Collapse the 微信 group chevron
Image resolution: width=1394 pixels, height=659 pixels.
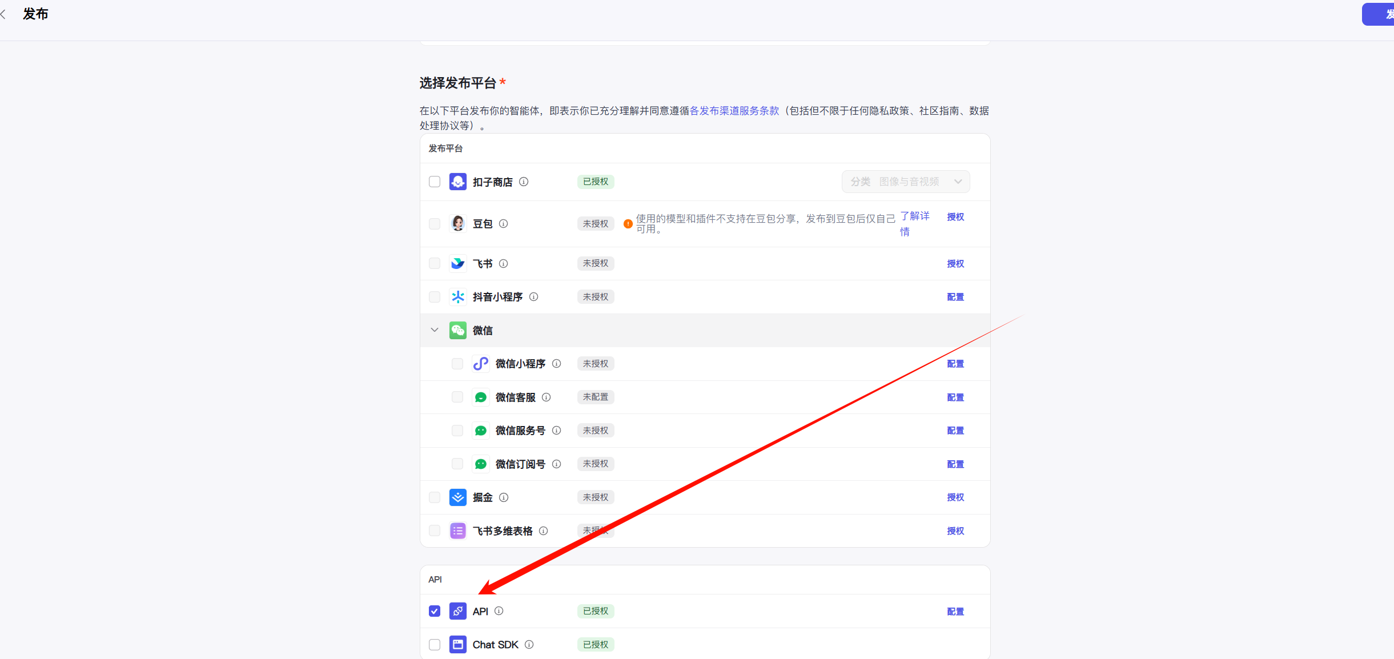(x=435, y=330)
